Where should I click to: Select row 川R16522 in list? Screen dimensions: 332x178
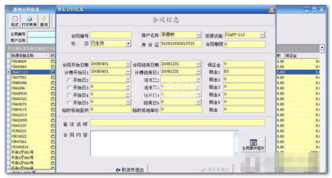coord(30,136)
